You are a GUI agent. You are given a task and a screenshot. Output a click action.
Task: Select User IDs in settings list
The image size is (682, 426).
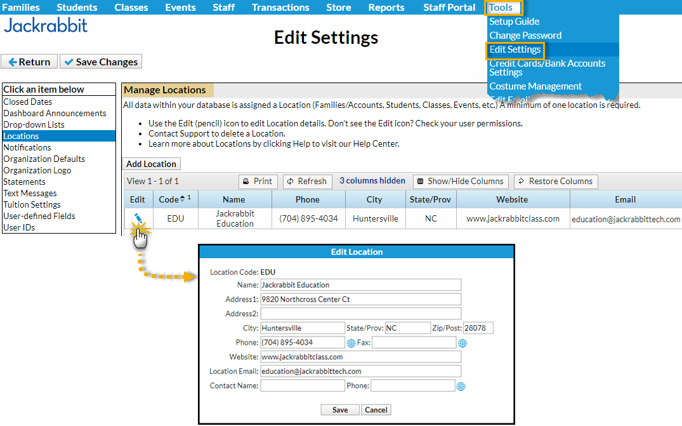(59, 227)
